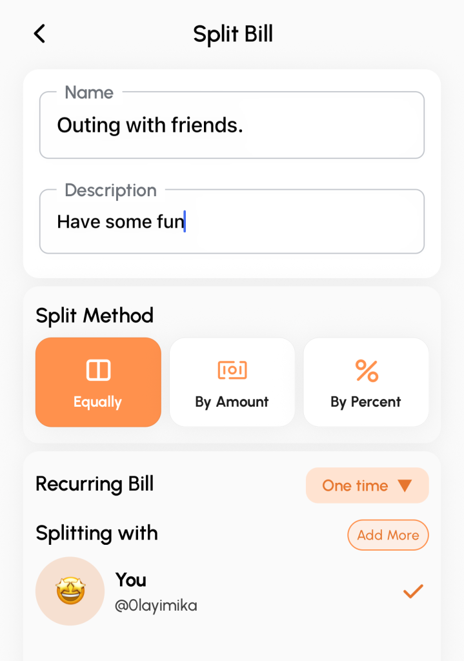Viewport: 464px width, 661px height.
Task: Pick the By Percent split option label
Action: (x=366, y=402)
